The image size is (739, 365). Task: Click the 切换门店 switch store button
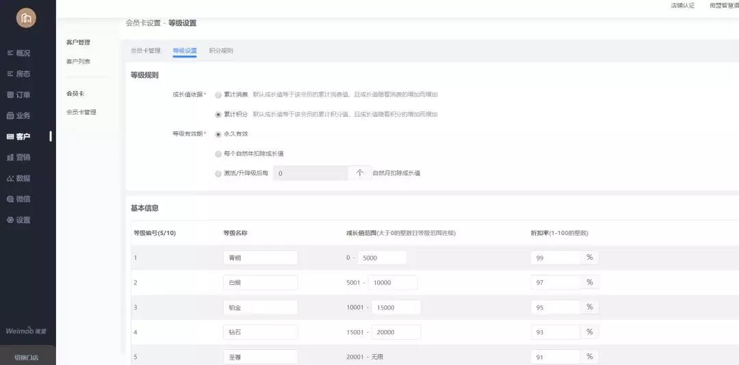(27, 357)
